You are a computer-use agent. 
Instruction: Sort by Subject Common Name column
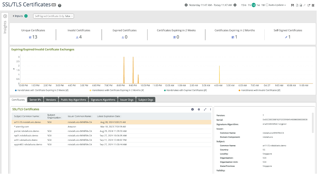pyautogui.click(x=27, y=116)
